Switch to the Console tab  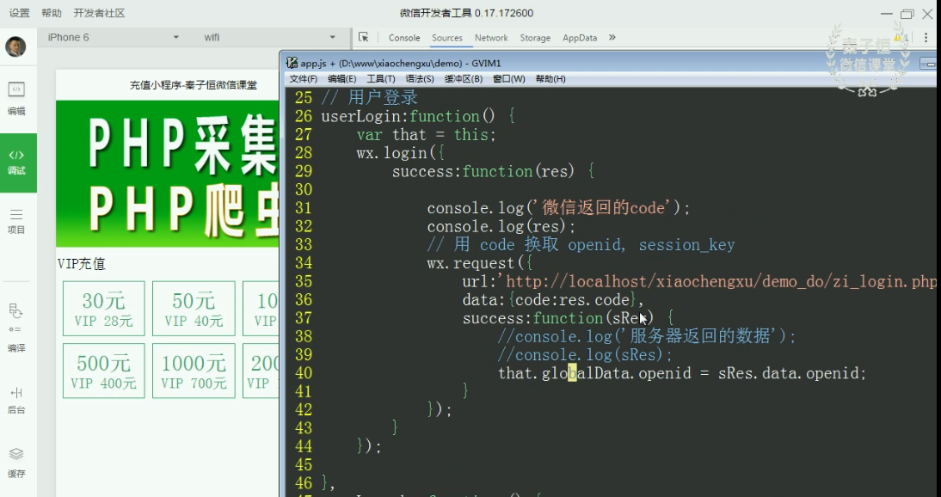click(x=404, y=38)
